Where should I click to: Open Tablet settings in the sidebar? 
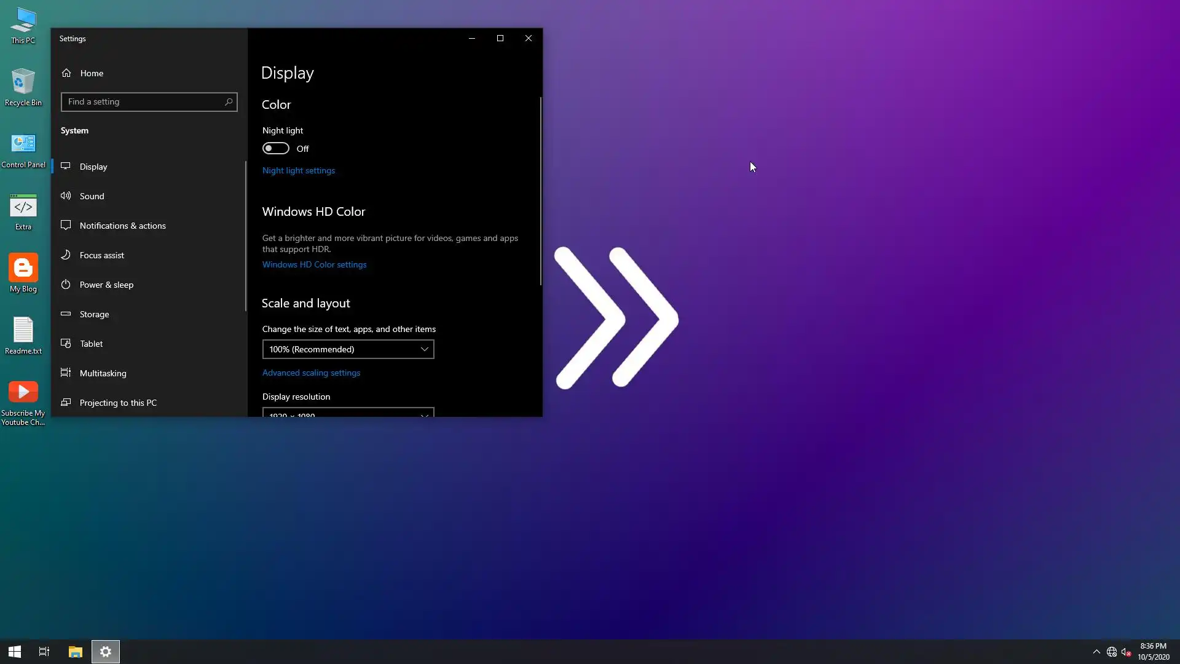tap(91, 344)
